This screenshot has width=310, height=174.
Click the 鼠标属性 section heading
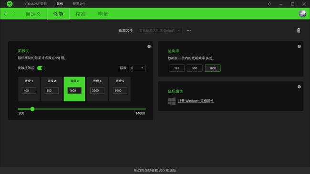(176, 91)
